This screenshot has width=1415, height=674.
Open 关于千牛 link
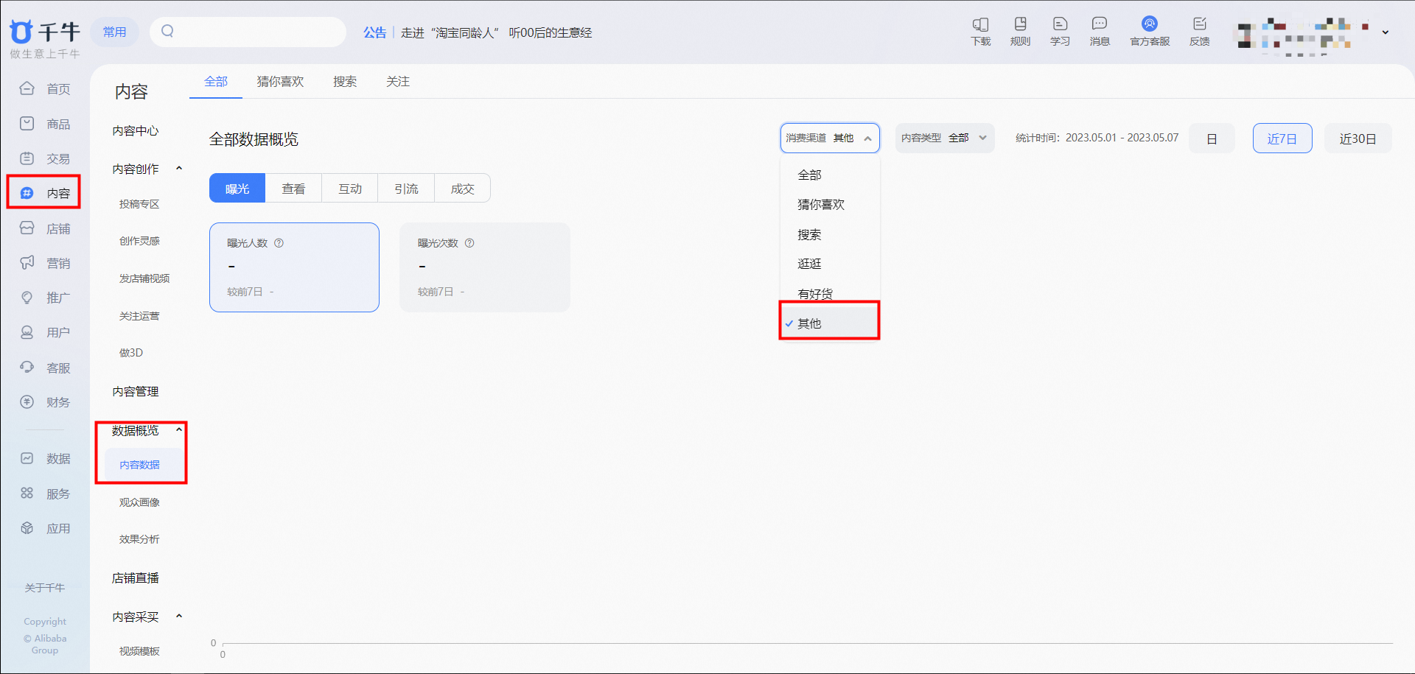tap(45, 588)
